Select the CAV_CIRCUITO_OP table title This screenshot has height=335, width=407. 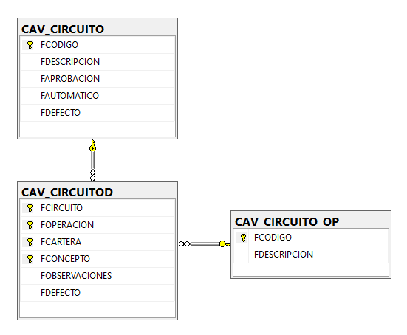(x=287, y=221)
